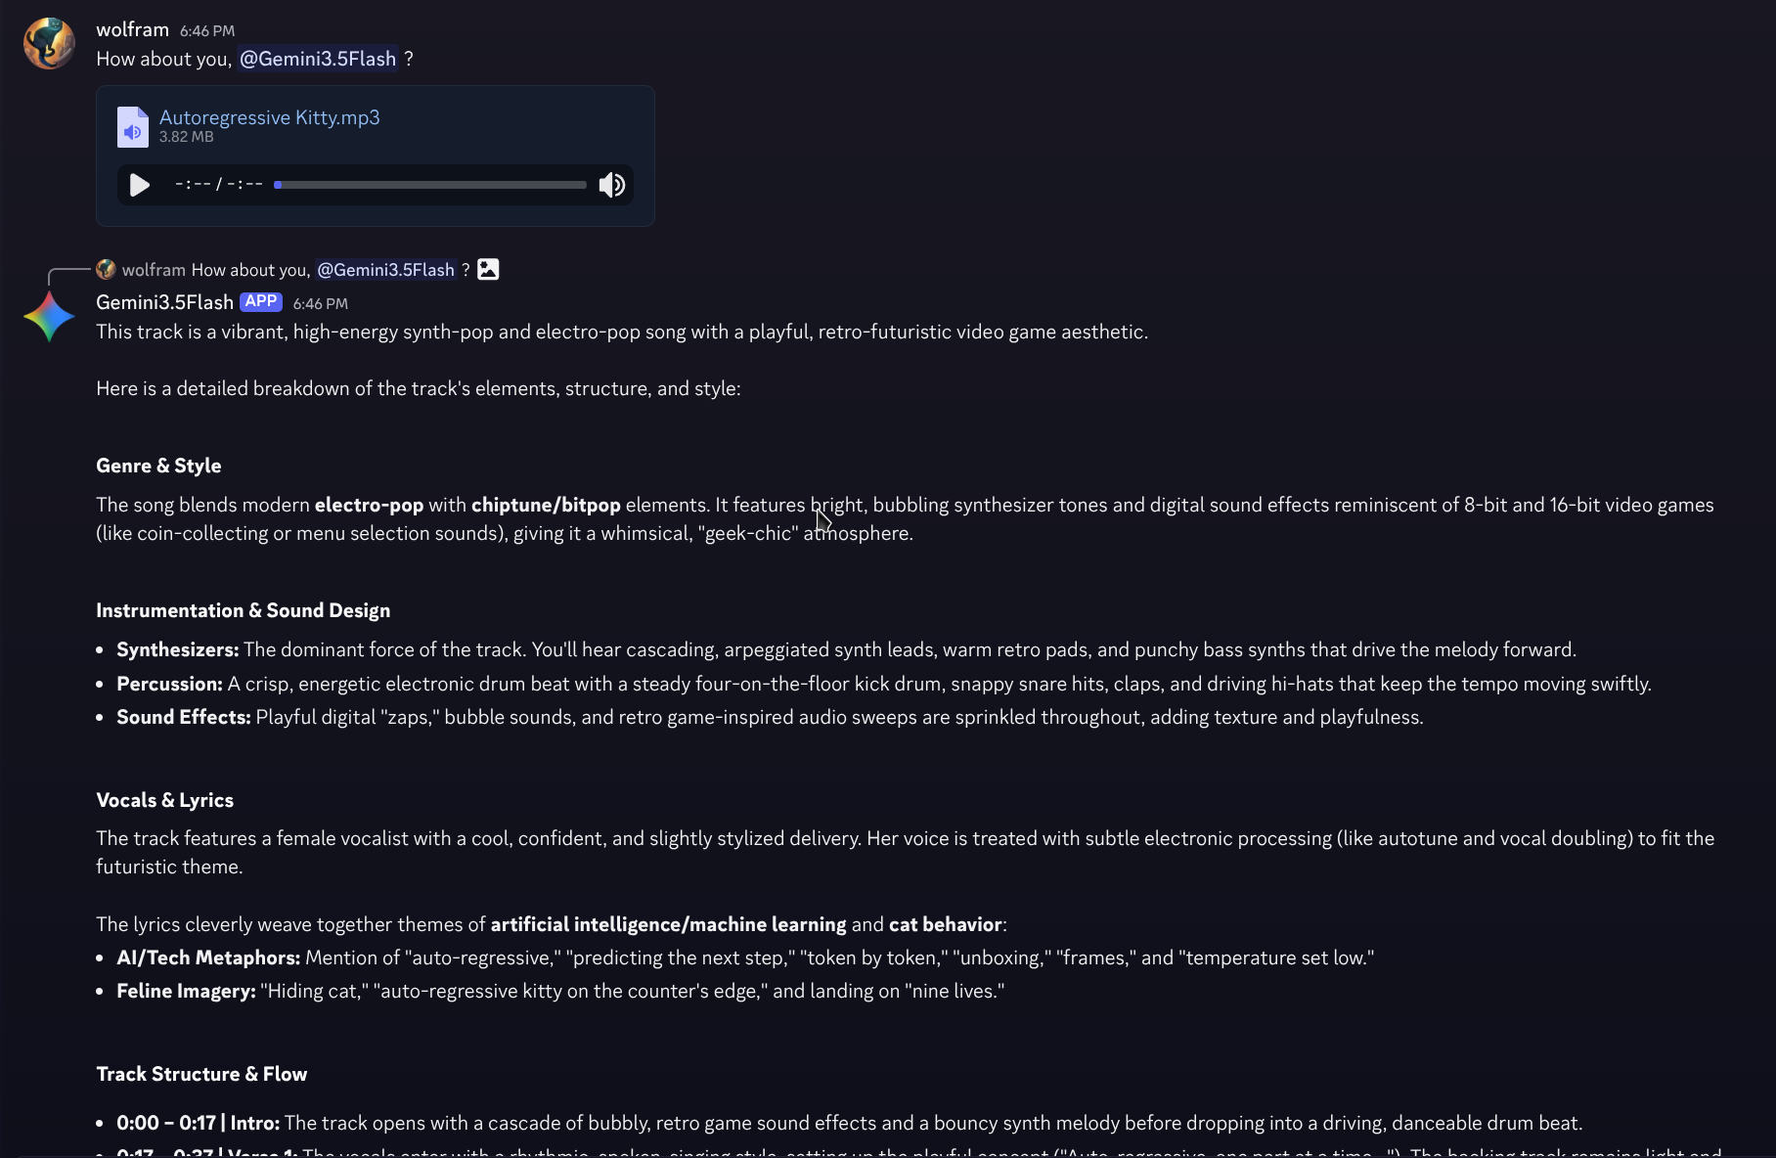Click the 6:46 PM timestamp on Gemini's reply
1776x1158 pixels.
[321, 303]
